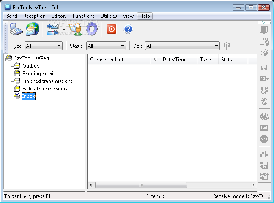Viewport: 274px width, 203px height.
Task: Open the Send menu
Action: [12, 16]
